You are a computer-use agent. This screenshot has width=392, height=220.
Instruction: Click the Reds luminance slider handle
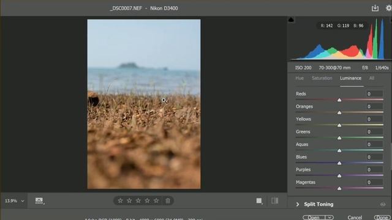(339, 100)
